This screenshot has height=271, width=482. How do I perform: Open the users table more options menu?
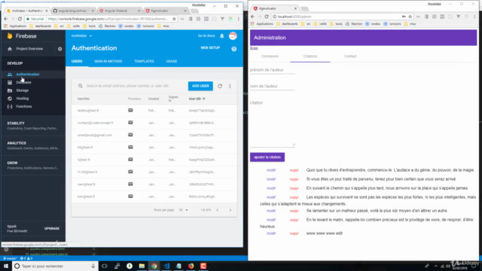click(x=230, y=86)
